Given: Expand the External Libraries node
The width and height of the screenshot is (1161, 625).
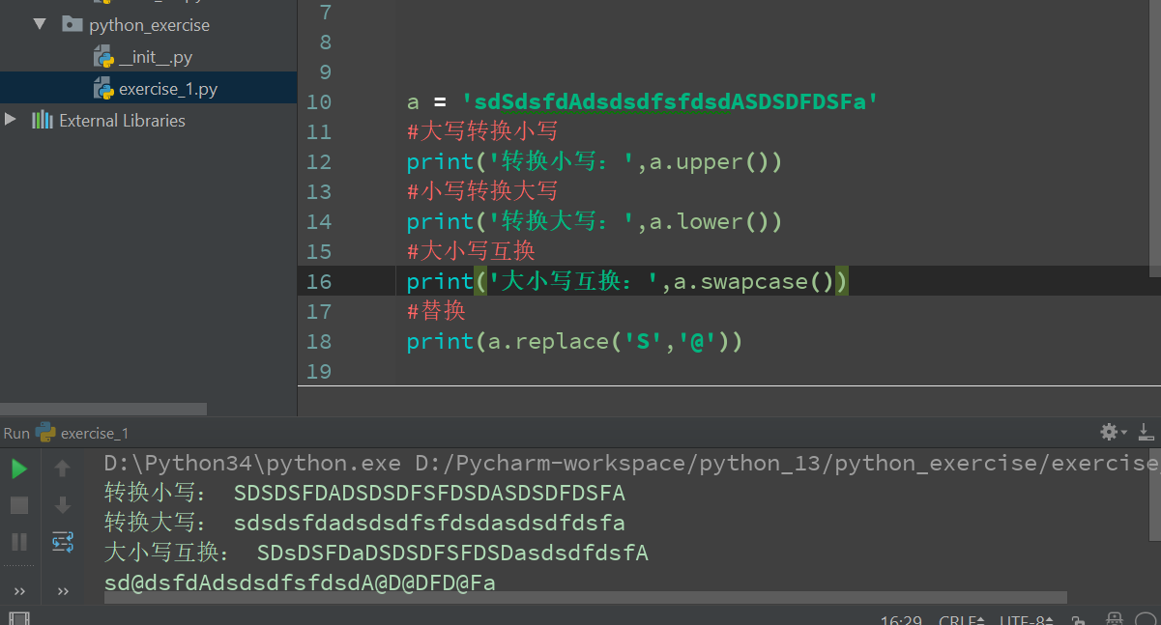Looking at the screenshot, I should click(11, 120).
